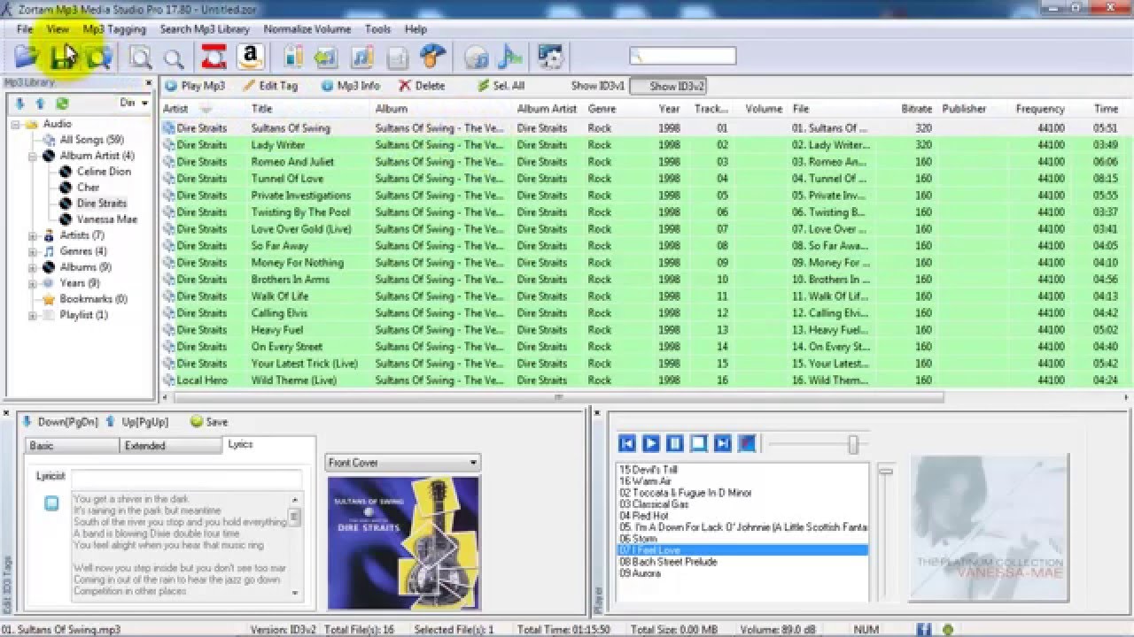Click the Lyricist input field
This screenshot has width=1134, height=637.
click(x=186, y=477)
